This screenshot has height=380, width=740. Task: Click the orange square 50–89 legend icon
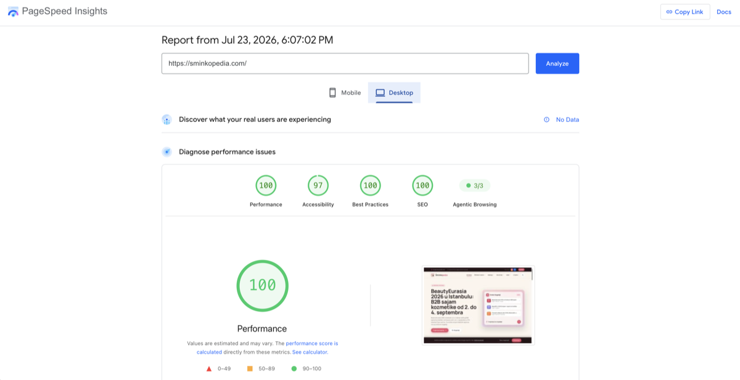pos(250,369)
